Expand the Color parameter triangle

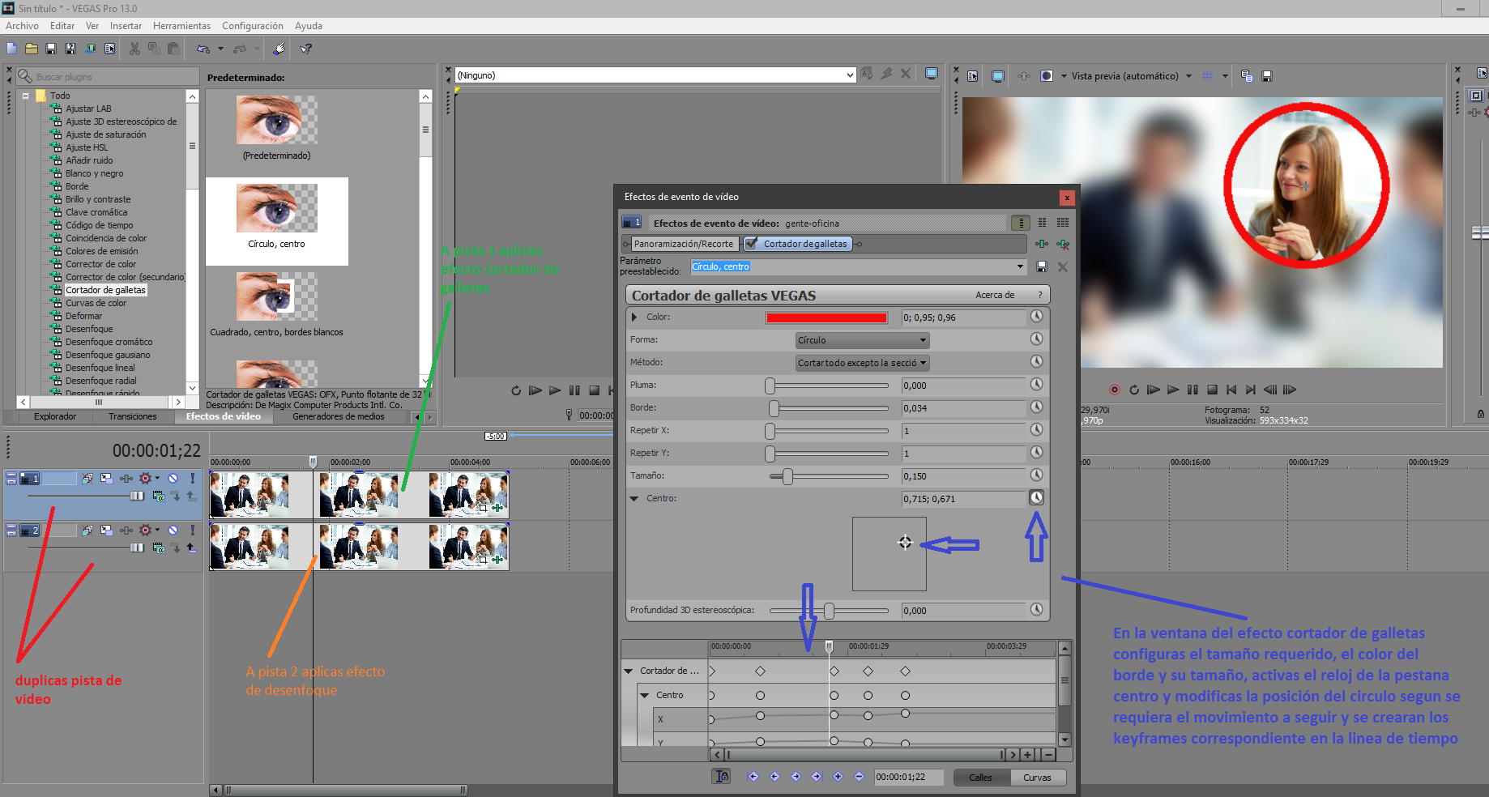click(635, 317)
